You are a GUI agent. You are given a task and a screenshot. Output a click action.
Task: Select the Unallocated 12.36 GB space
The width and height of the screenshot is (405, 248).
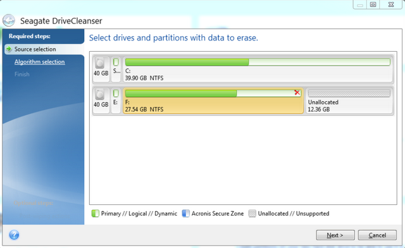click(349, 101)
